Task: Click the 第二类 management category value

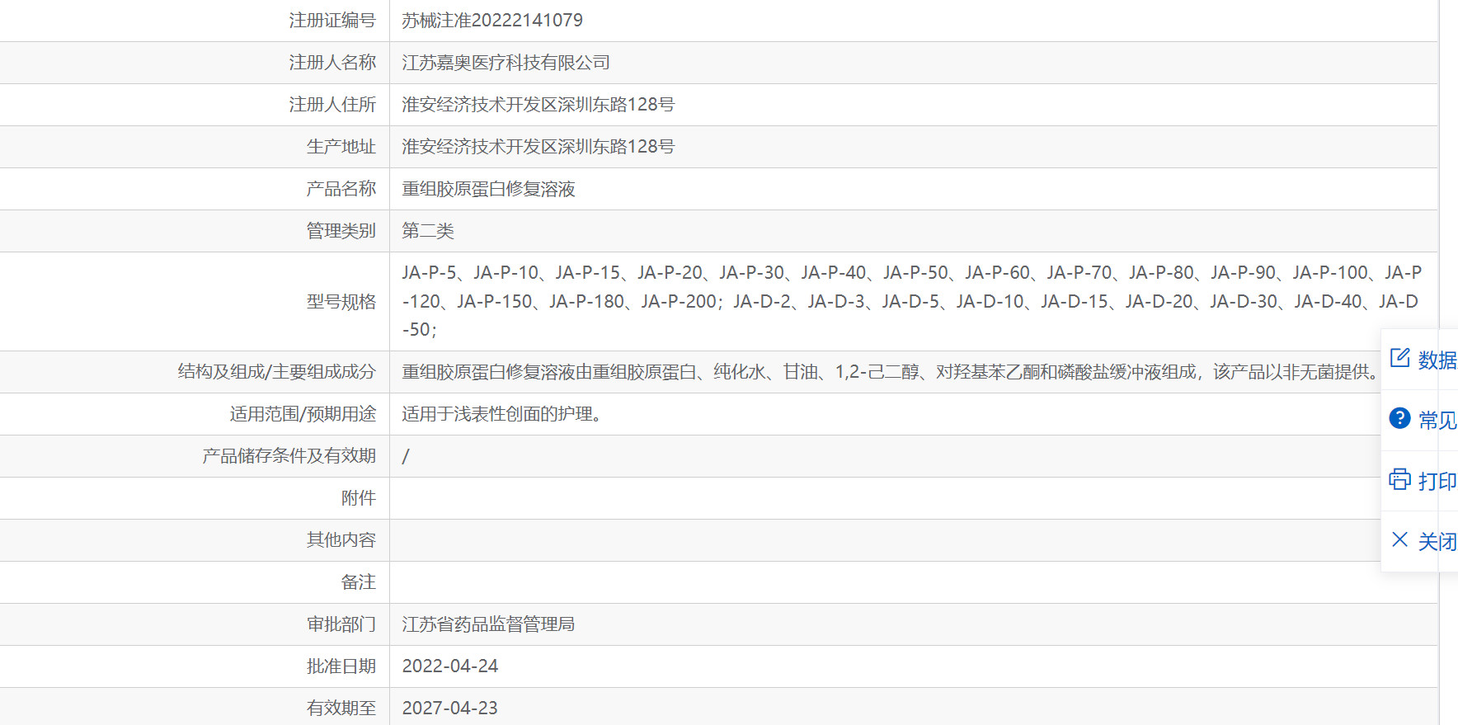Action: point(428,231)
